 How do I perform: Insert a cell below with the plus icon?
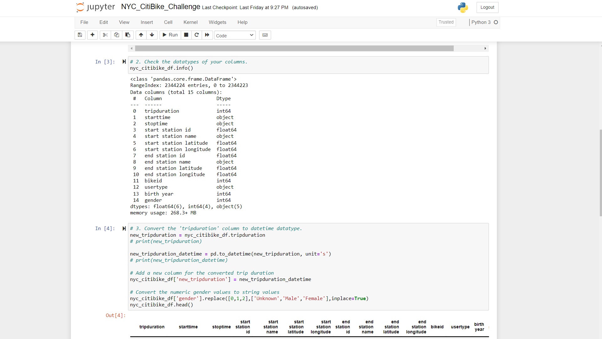tap(92, 35)
